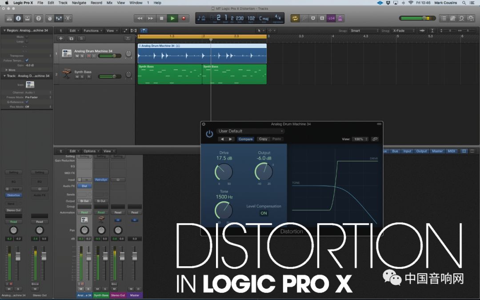Viewport: 480px width, 300px height.
Task: Open the File menu
Action: [40, 3]
